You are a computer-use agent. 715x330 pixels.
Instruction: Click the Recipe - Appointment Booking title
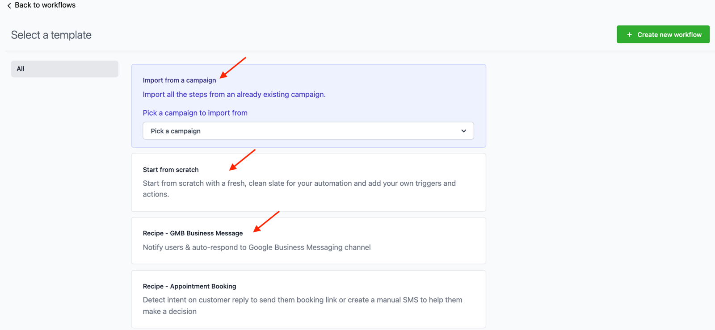189,286
